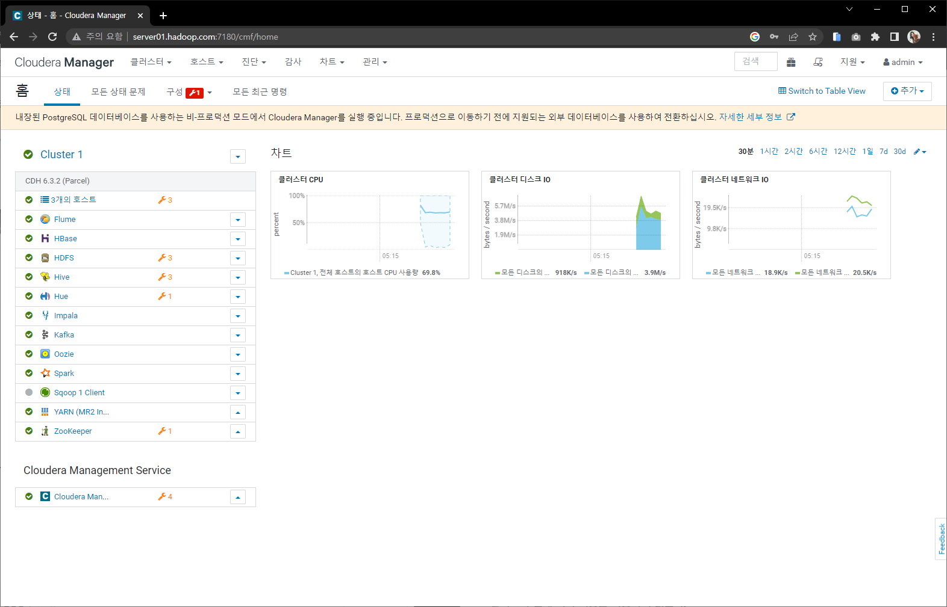
Task: Open the 호스트 menu
Action: [207, 62]
